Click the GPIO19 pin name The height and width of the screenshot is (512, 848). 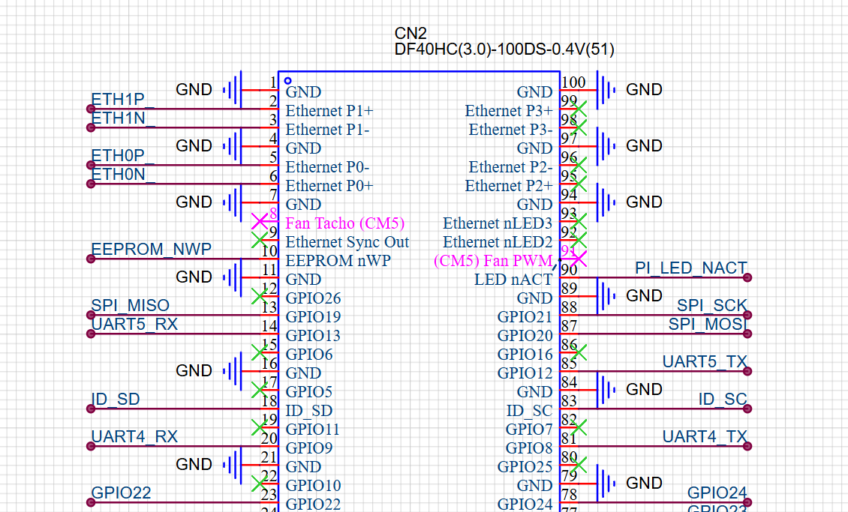click(313, 317)
